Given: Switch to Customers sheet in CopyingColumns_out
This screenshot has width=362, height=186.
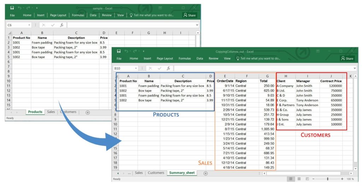Looking at the screenshot, I should tap(156, 173).
